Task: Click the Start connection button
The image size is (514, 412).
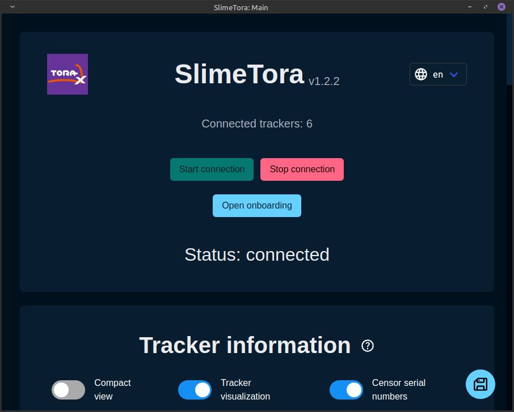Action: tap(212, 169)
